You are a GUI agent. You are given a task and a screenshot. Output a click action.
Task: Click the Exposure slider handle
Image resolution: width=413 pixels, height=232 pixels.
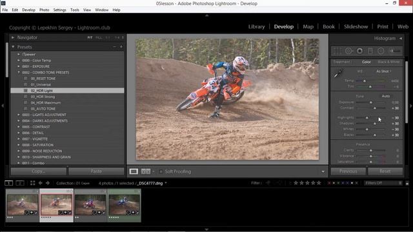click(371, 102)
